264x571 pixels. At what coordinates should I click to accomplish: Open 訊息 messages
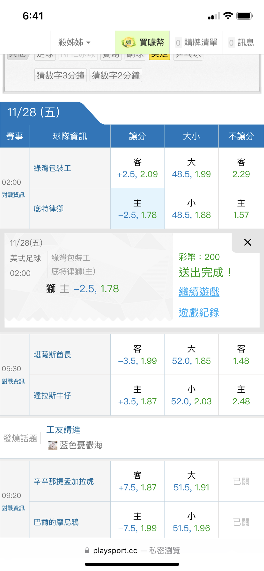pyautogui.click(x=242, y=42)
